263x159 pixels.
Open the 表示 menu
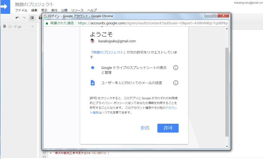point(44,10)
